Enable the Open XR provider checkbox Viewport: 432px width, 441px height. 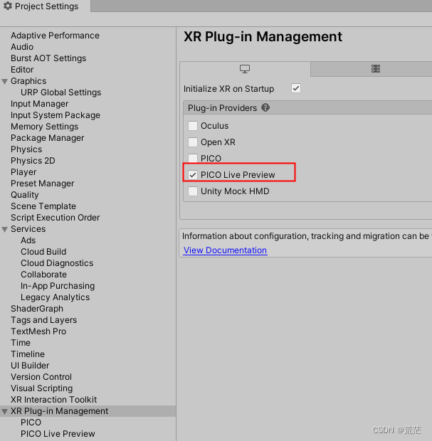pyautogui.click(x=193, y=142)
